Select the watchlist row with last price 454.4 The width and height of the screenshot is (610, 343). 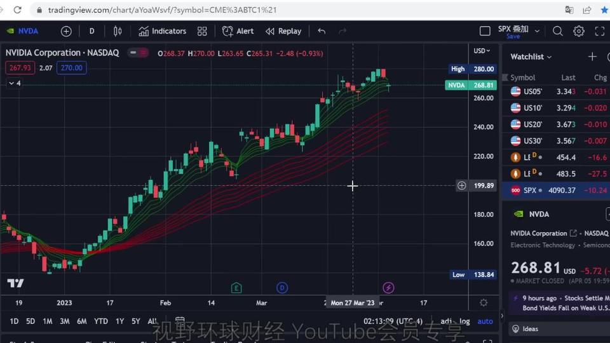point(556,157)
